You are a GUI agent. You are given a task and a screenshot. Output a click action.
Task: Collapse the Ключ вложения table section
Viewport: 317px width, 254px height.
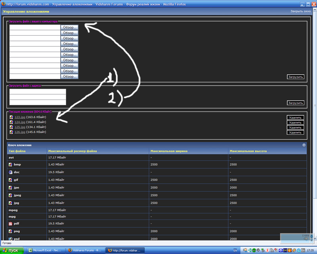[x=304, y=145]
